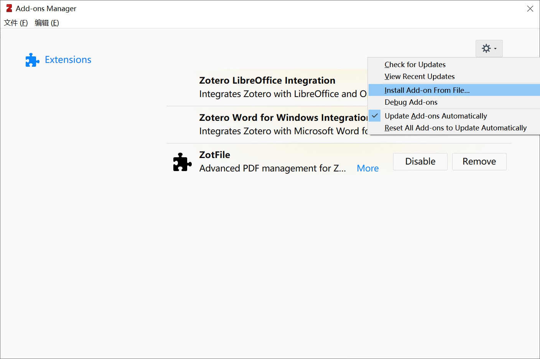Select Install Add-on From File...
Screen dimensions: 540x359
point(454,90)
